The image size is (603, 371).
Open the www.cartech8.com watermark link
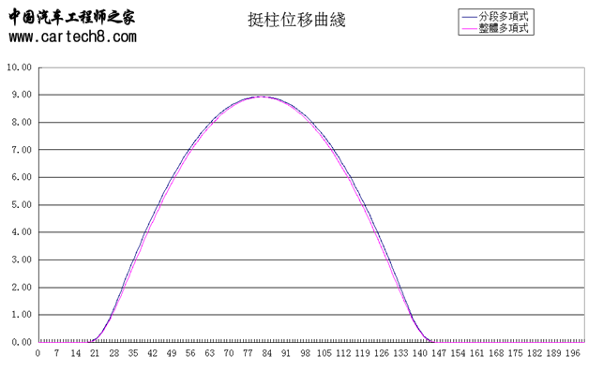[73, 37]
